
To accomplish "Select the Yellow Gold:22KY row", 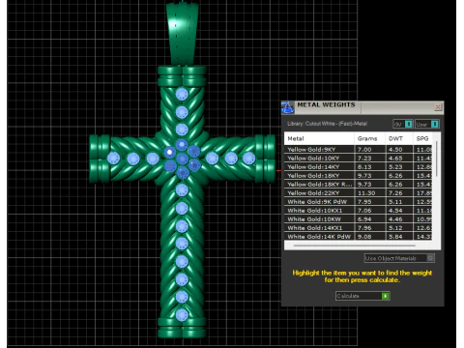I will (x=359, y=193).
